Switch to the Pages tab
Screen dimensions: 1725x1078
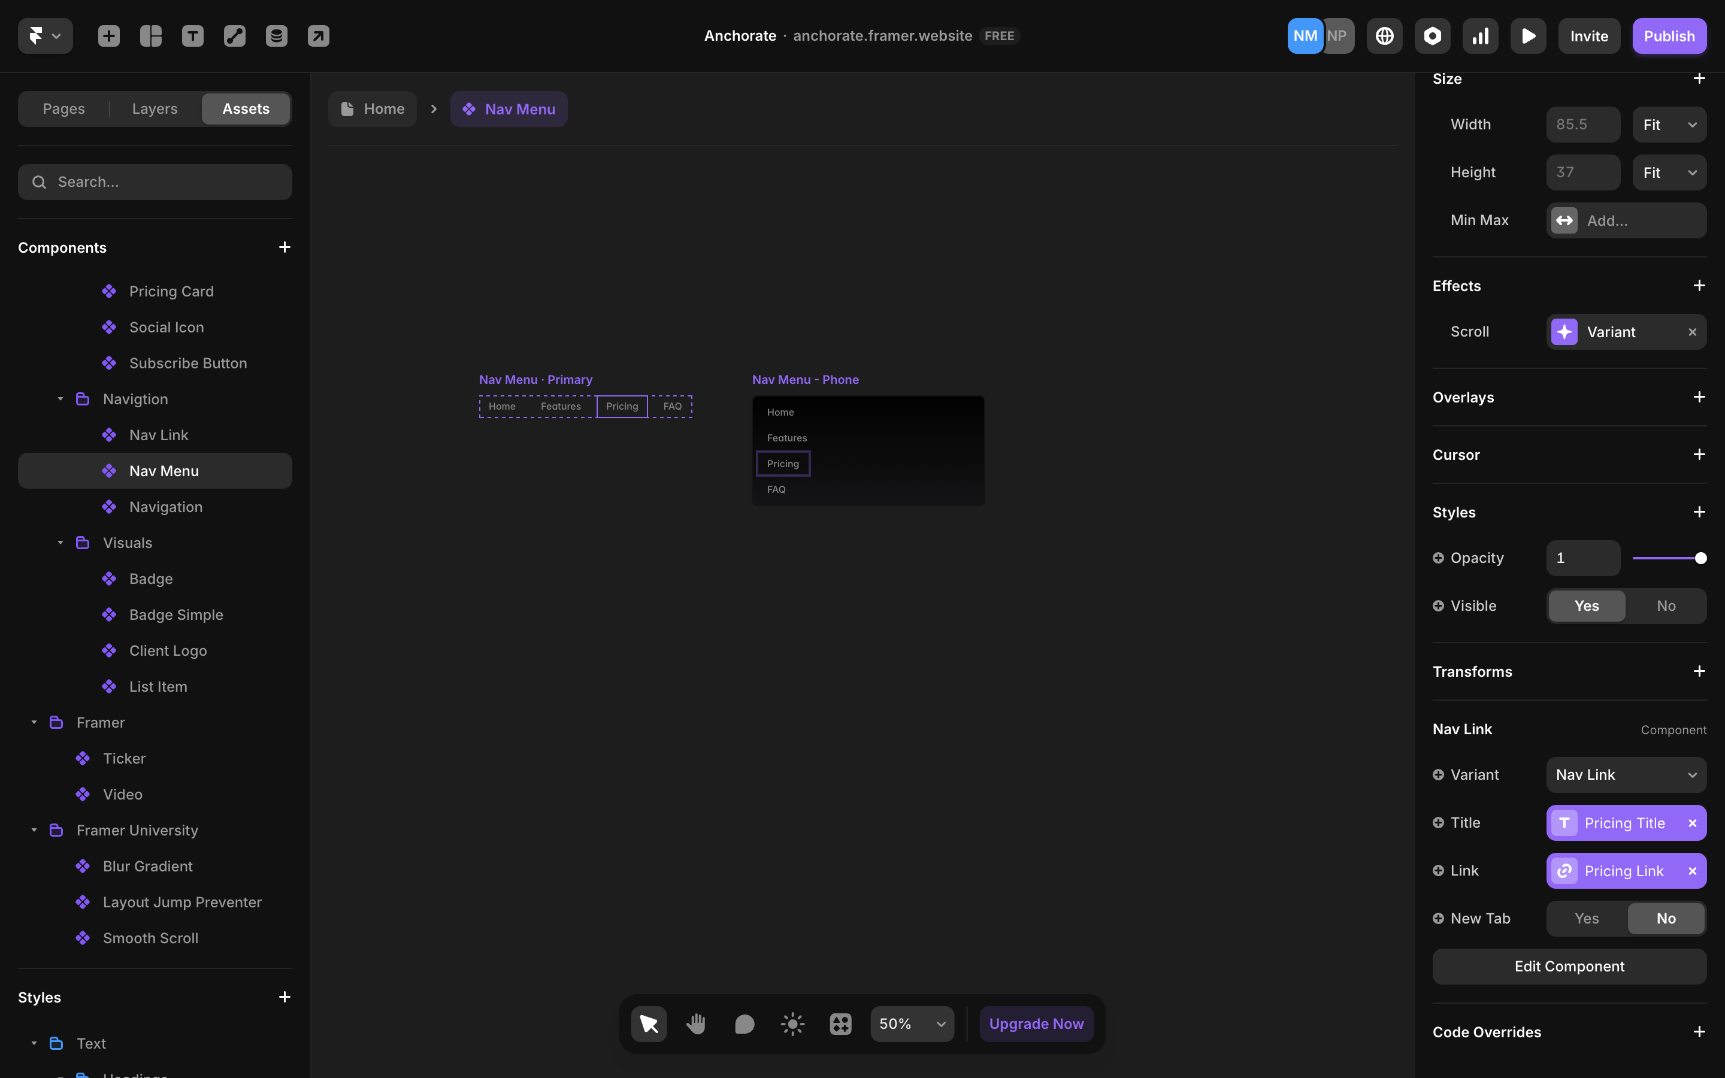(x=63, y=108)
